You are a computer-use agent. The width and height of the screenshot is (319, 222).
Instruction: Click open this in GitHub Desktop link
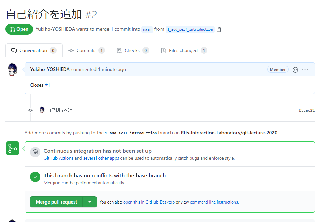[149, 202]
